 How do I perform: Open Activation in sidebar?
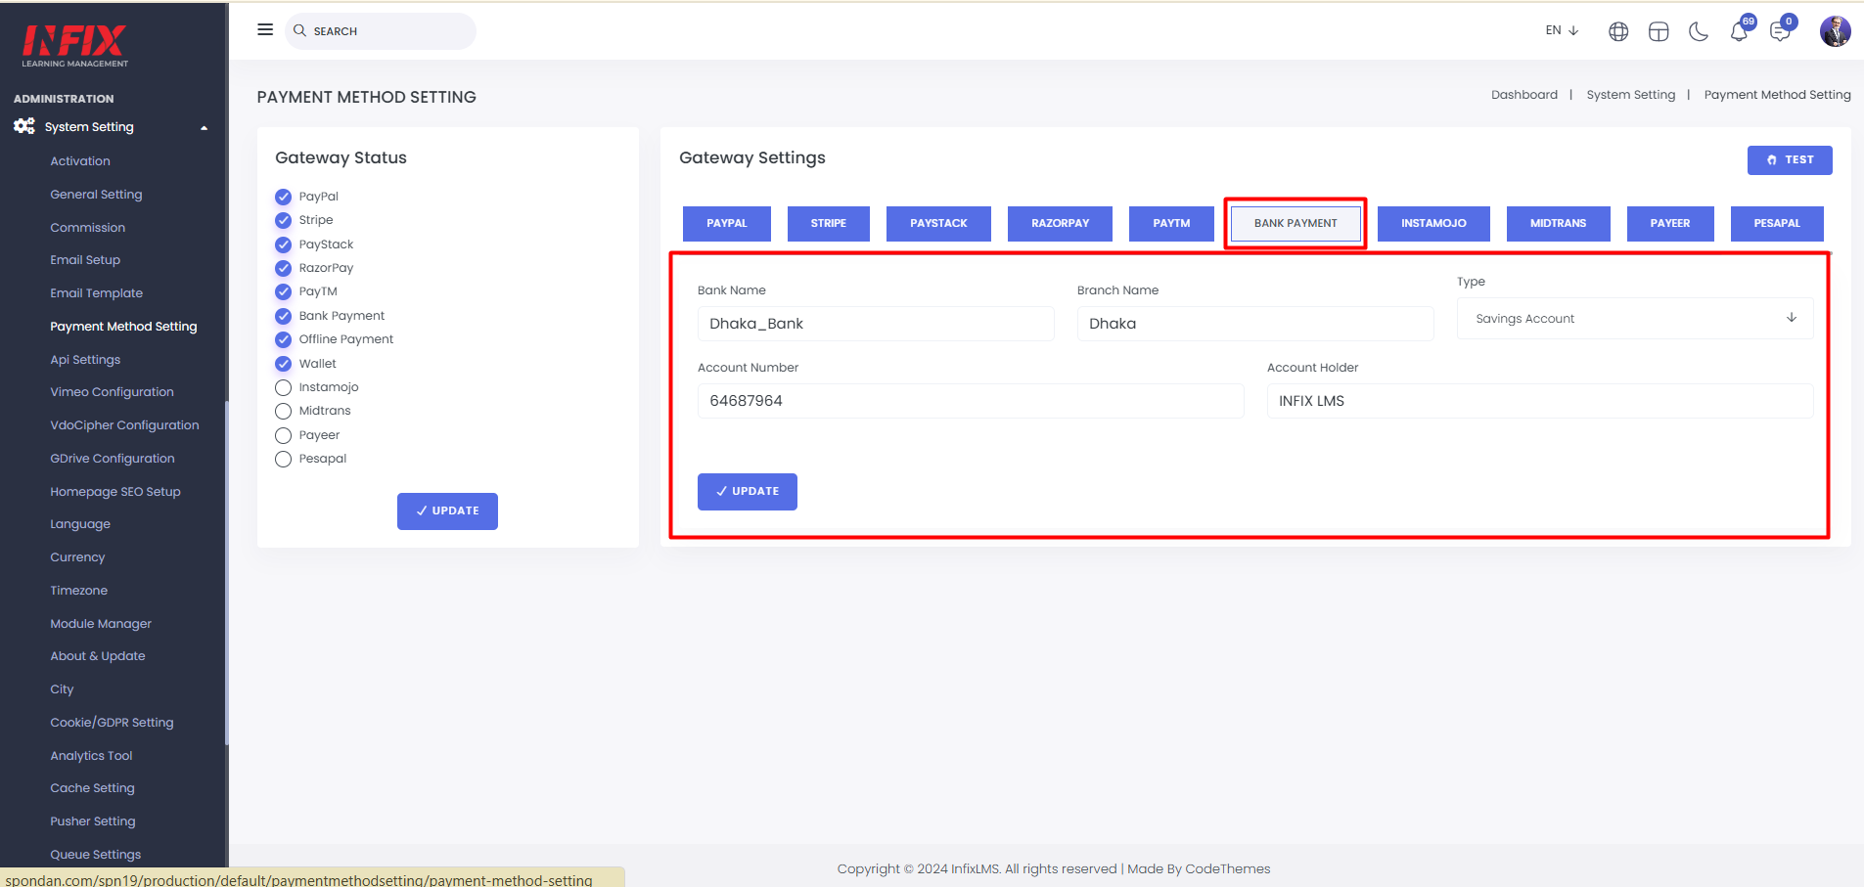[x=80, y=161]
